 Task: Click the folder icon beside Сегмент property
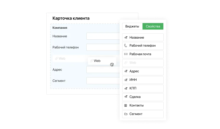pos(126,114)
